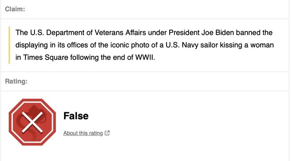Select the bold False rating heading
291x161 pixels.
[76, 116]
